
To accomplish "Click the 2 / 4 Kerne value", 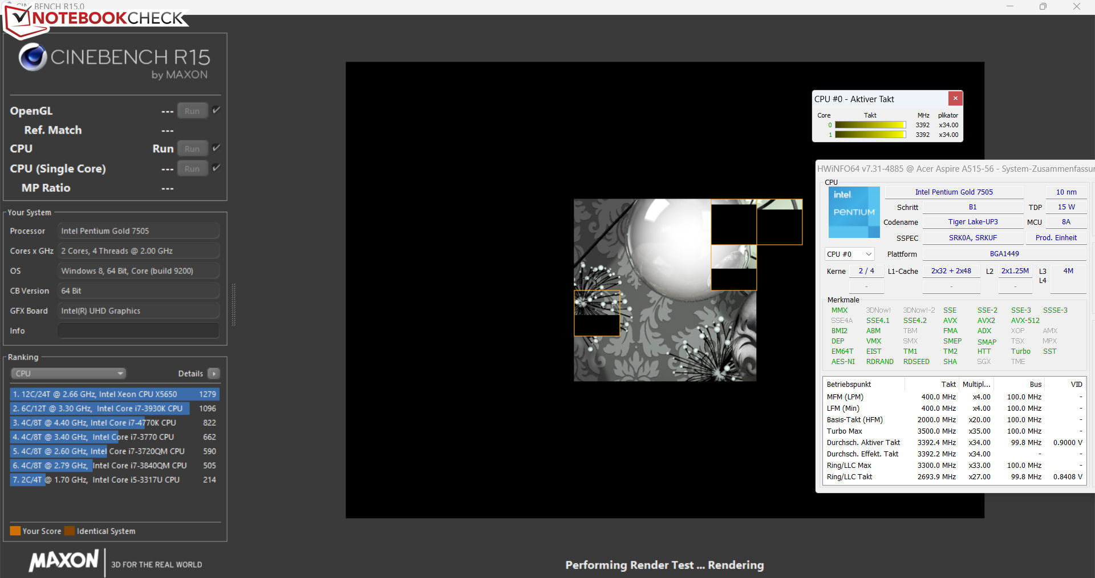I will [x=866, y=271].
